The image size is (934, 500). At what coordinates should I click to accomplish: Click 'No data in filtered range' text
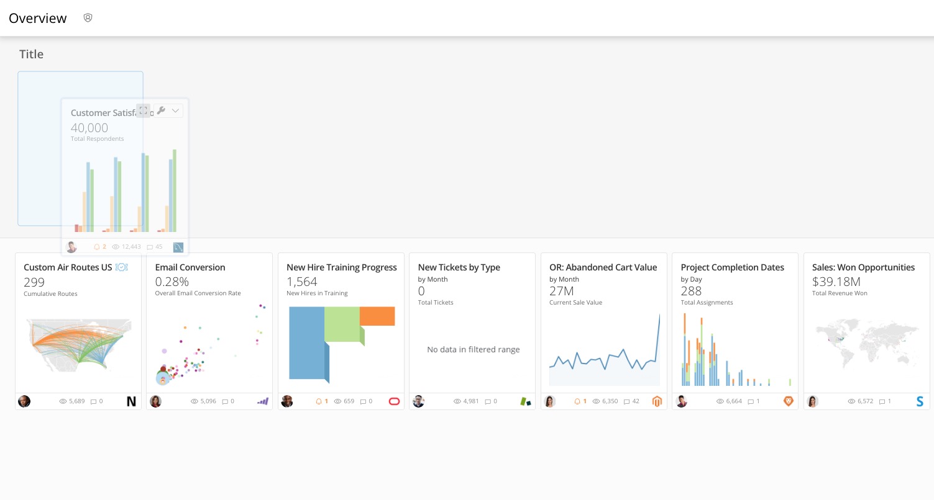pyautogui.click(x=474, y=349)
